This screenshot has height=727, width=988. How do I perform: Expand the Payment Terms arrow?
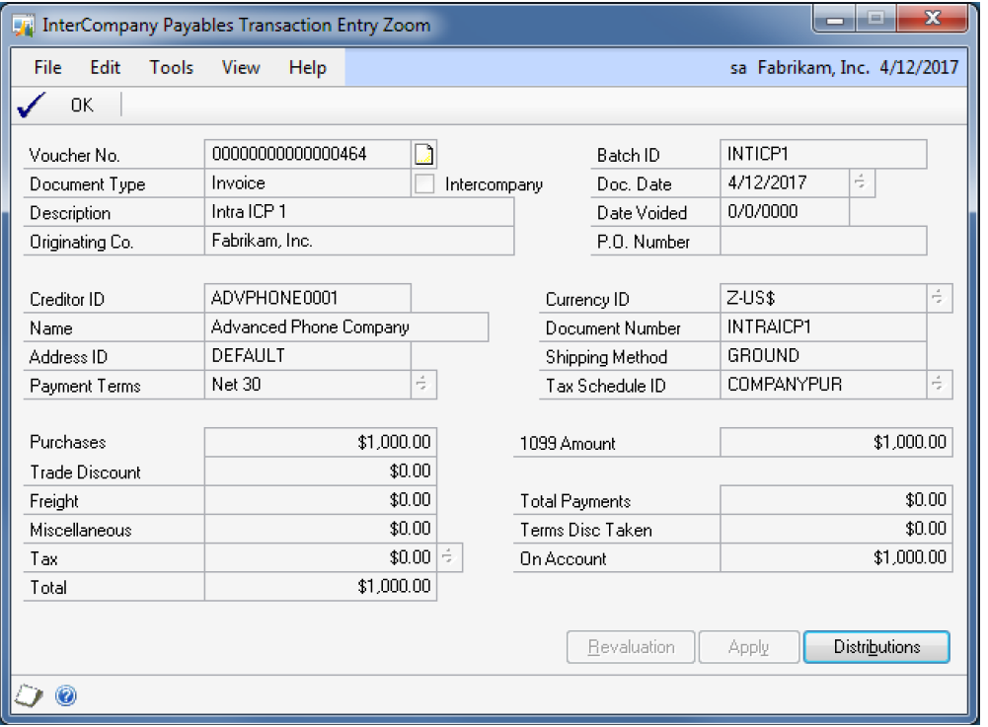click(x=422, y=386)
